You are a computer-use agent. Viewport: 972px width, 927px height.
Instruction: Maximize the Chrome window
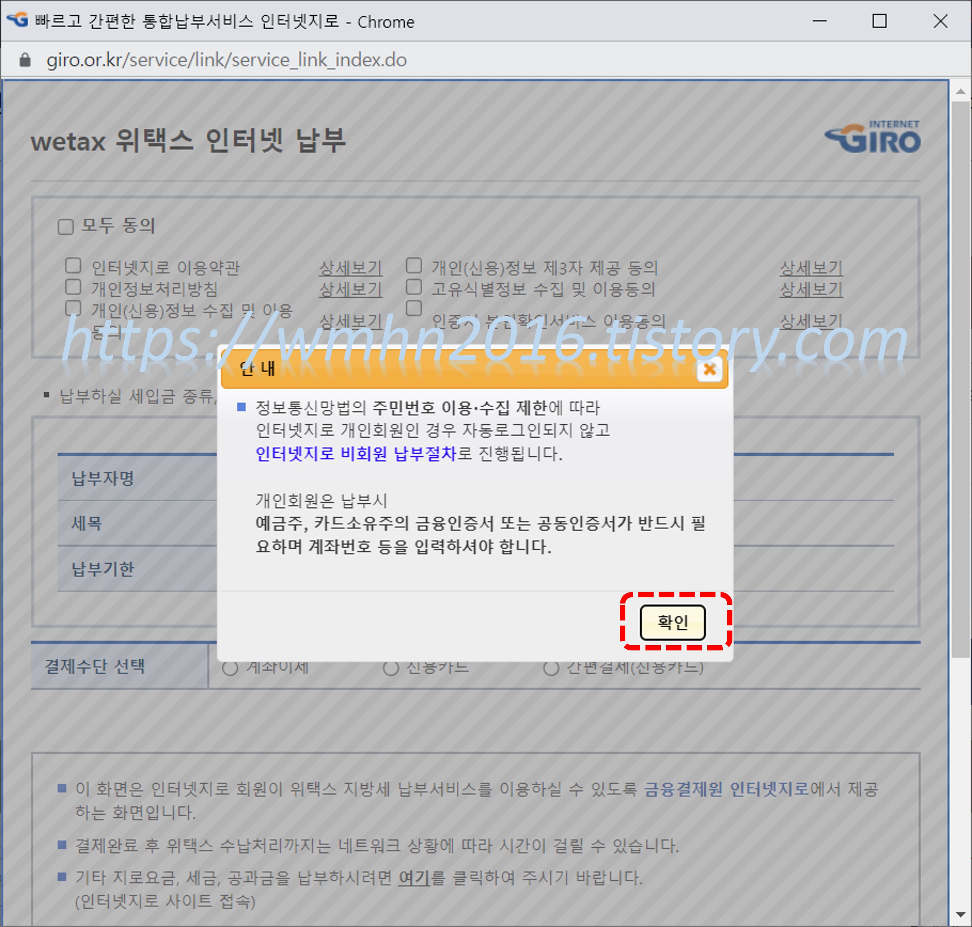pyautogui.click(x=879, y=21)
